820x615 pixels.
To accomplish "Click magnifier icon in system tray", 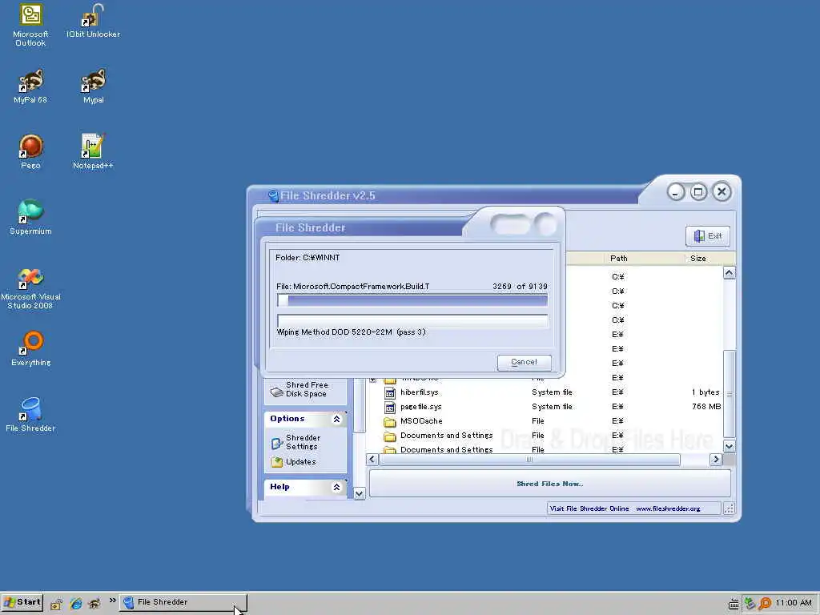I will pos(765,604).
